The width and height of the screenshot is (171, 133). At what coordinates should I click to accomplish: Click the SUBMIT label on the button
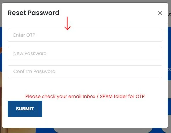click(x=25, y=109)
